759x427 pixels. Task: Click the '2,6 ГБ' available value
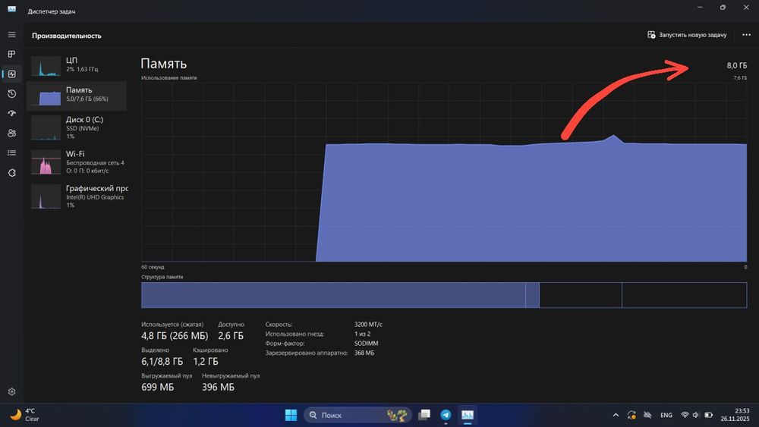[x=231, y=335]
